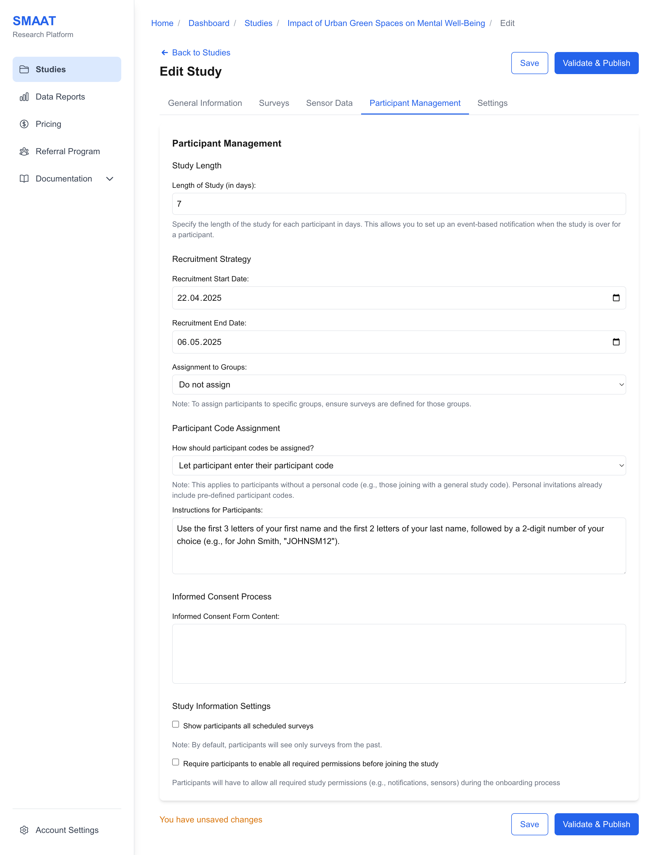Image resolution: width=664 pixels, height=855 pixels.
Task: Click the Pricing dollar icon
Action: point(24,124)
